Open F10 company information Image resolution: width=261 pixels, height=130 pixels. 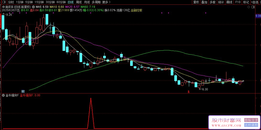click(238, 2)
